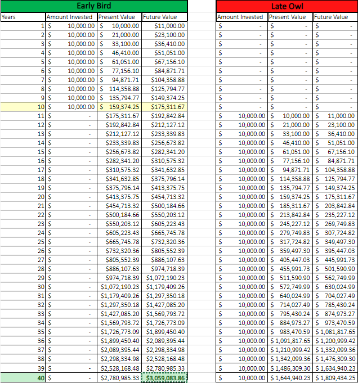Viewport: 358px width, 383px height.
Task: Select Late Owl present value 884,973.27
Action: [290, 323]
